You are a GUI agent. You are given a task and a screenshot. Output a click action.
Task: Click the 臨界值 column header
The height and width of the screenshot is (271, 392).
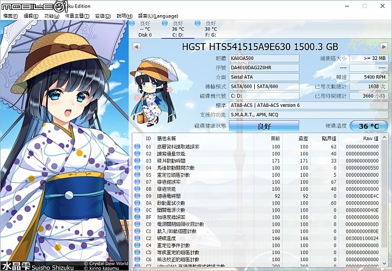click(x=329, y=138)
